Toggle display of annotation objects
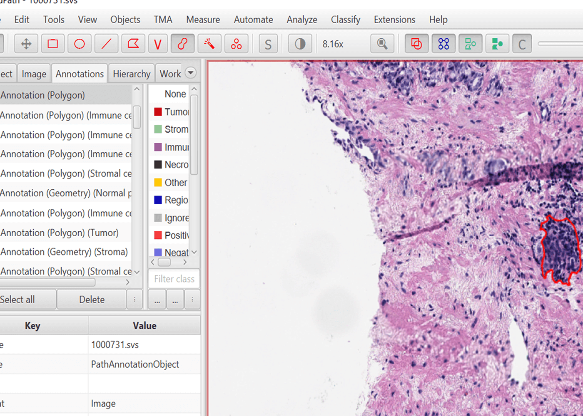The width and height of the screenshot is (583, 416). pyautogui.click(x=416, y=43)
